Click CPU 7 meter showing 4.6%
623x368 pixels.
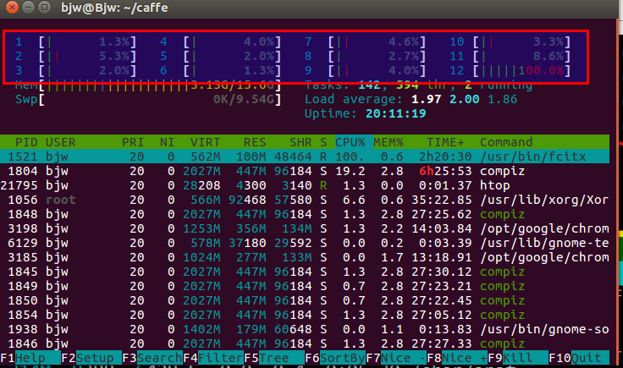click(x=365, y=41)
